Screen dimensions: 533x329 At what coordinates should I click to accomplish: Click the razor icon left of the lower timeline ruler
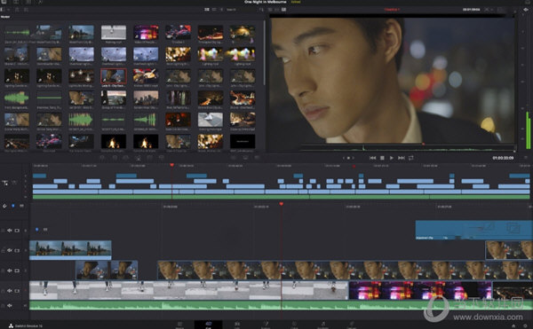4,206
